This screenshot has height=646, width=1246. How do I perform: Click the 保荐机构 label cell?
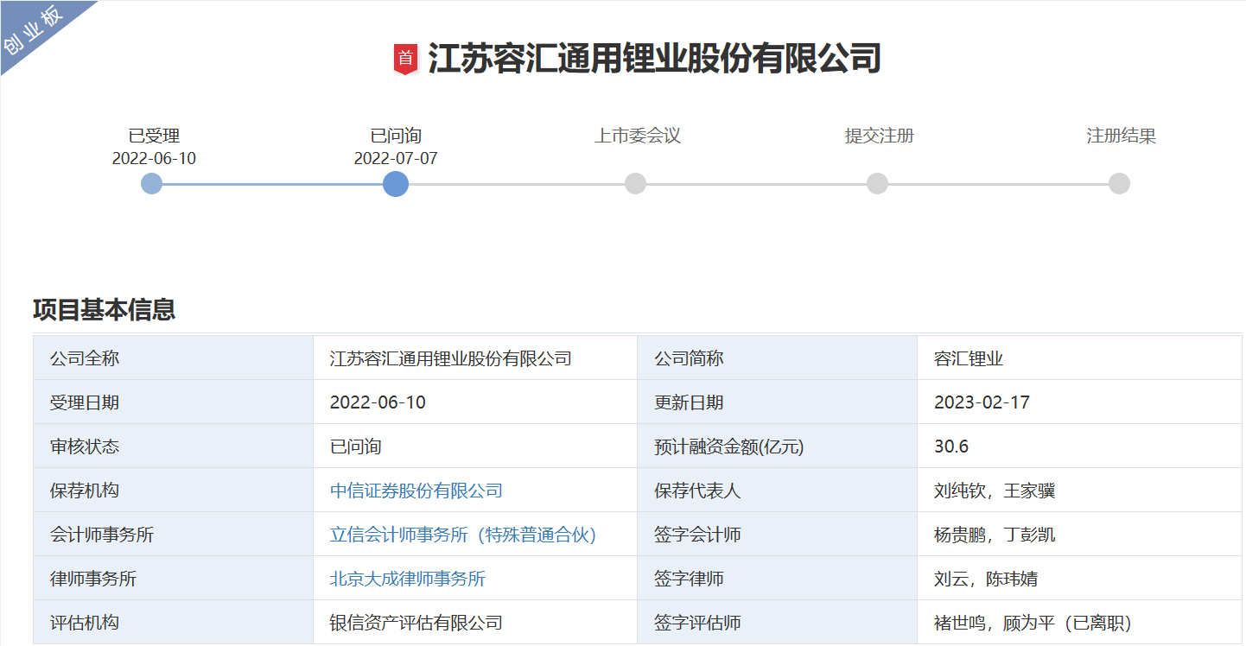tap(173, 491)
